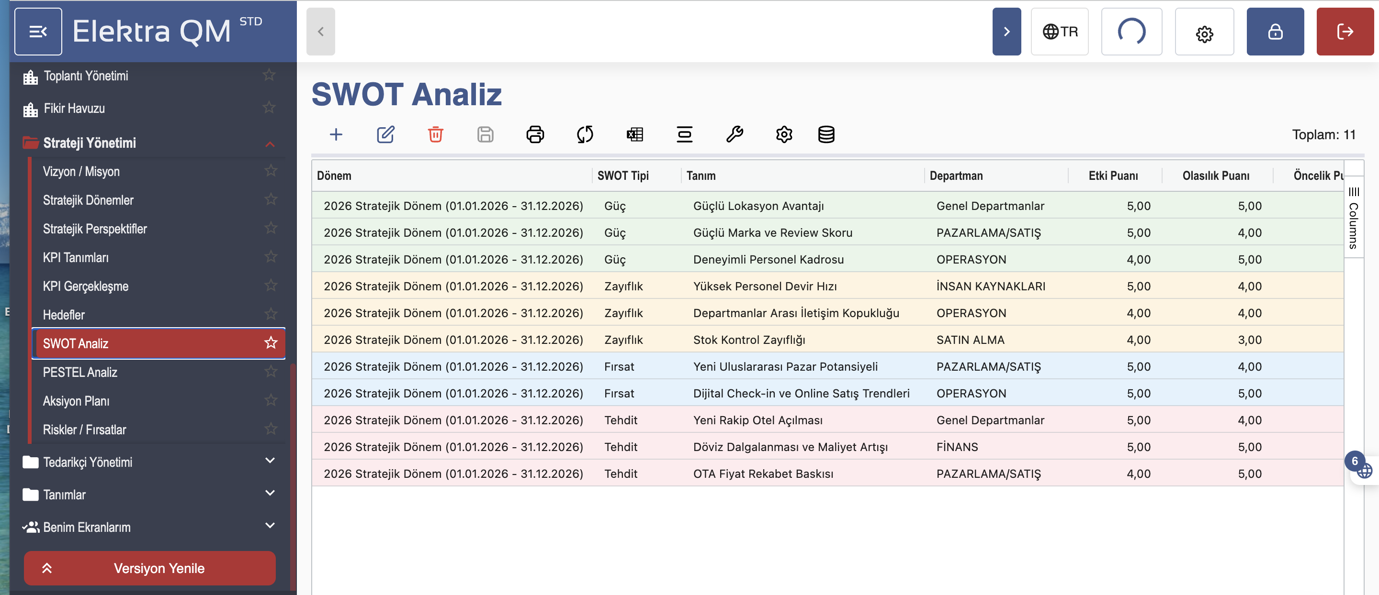Open the Aksiyon Planı menu item
Viewport: 1379px width, 595px height.
coord(76,401)
